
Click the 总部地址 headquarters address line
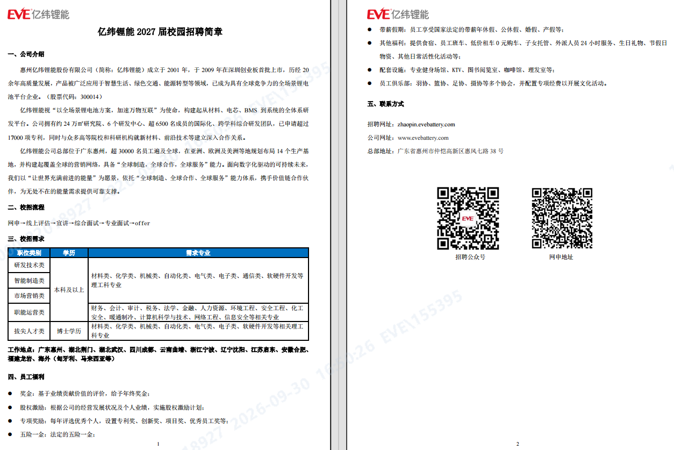[436, 152]
